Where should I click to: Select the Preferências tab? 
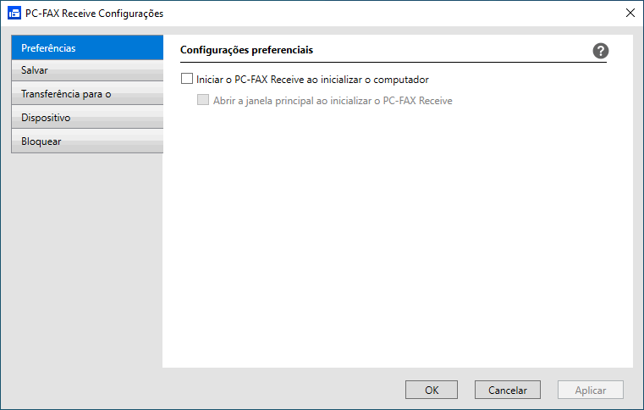tap(87, 48)
